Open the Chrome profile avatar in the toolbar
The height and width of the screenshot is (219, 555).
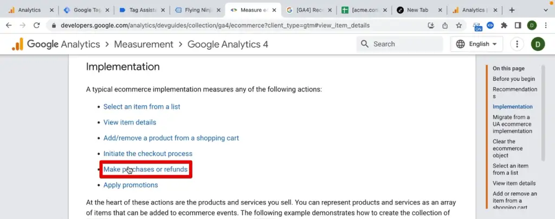[x=532, y=25]
